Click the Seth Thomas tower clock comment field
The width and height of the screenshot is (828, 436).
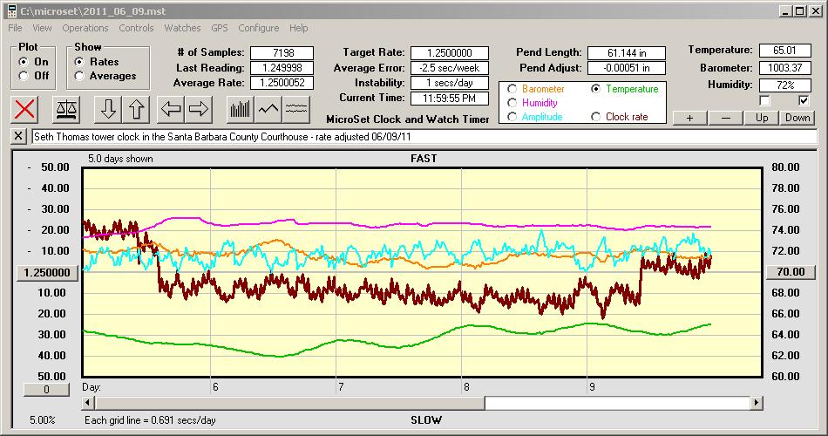point(424,136)
